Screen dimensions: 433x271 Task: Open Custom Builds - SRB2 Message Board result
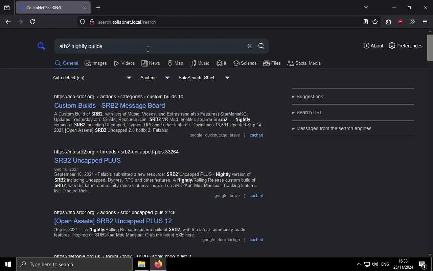[x=110, y=105]
